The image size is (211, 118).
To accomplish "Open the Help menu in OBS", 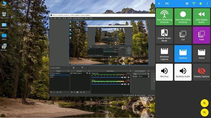I will [x=91, y=18].
